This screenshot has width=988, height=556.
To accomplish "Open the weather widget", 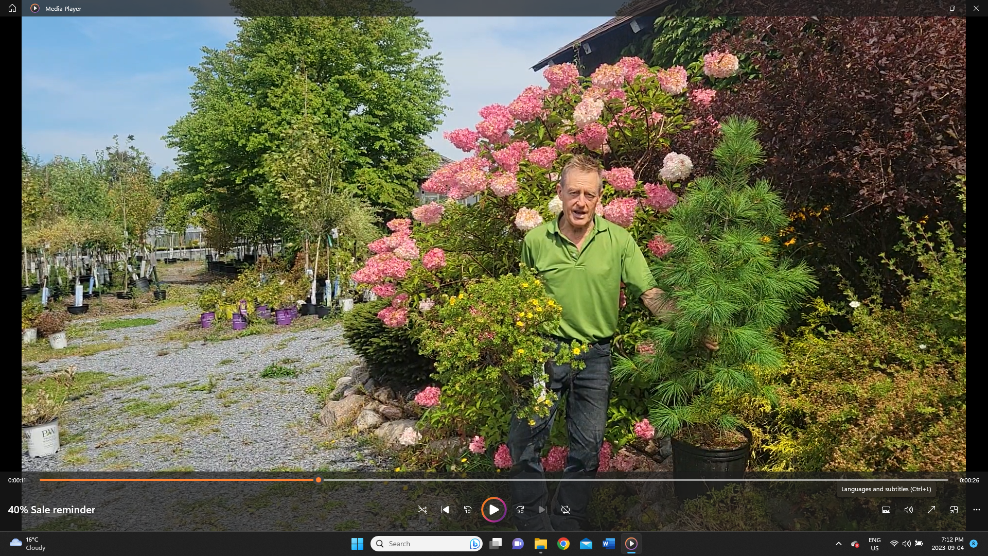I will [28, 544].
